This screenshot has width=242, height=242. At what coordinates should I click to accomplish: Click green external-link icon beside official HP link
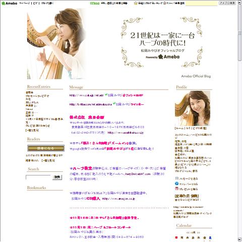(106, 95)
